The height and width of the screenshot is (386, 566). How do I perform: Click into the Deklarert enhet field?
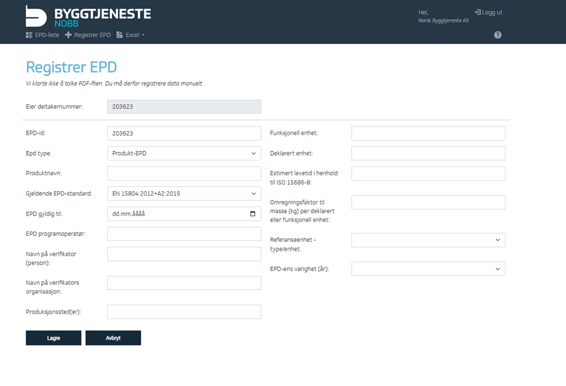tap(428, 153)
